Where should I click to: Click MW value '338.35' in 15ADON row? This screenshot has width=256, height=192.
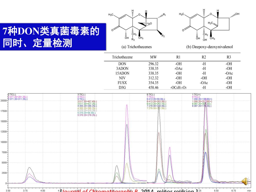click(153, 73)
